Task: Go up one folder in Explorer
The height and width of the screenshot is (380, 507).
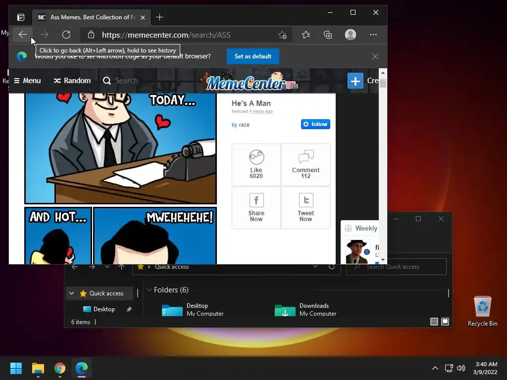Action: point(122,267)
